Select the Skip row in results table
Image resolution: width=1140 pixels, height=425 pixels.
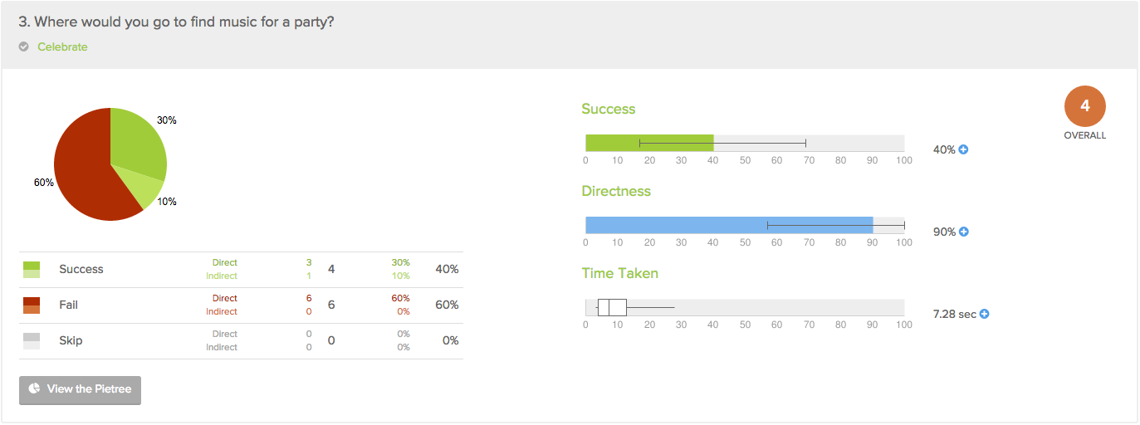(x=241, y=341)
